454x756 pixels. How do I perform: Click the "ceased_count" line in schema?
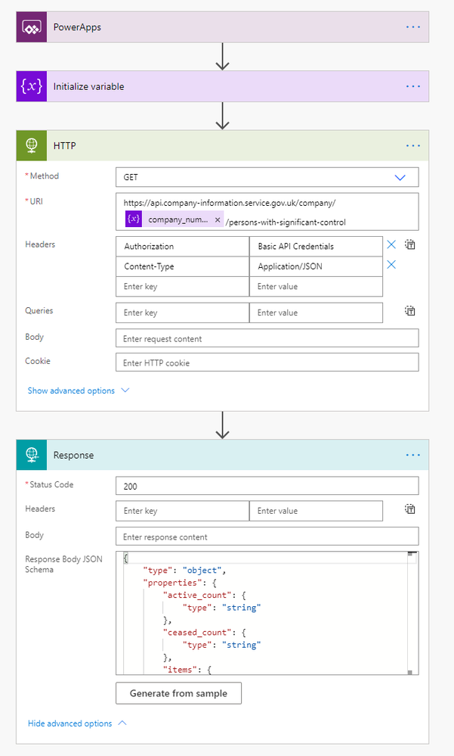click(x=205, y=632)
